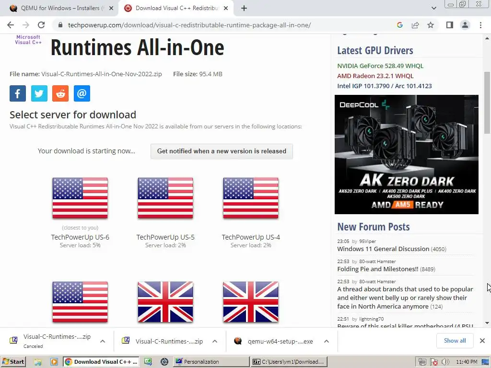Open the DeepCool AK Zero Dark ad

pyautogui.click(x=407, y=155)
